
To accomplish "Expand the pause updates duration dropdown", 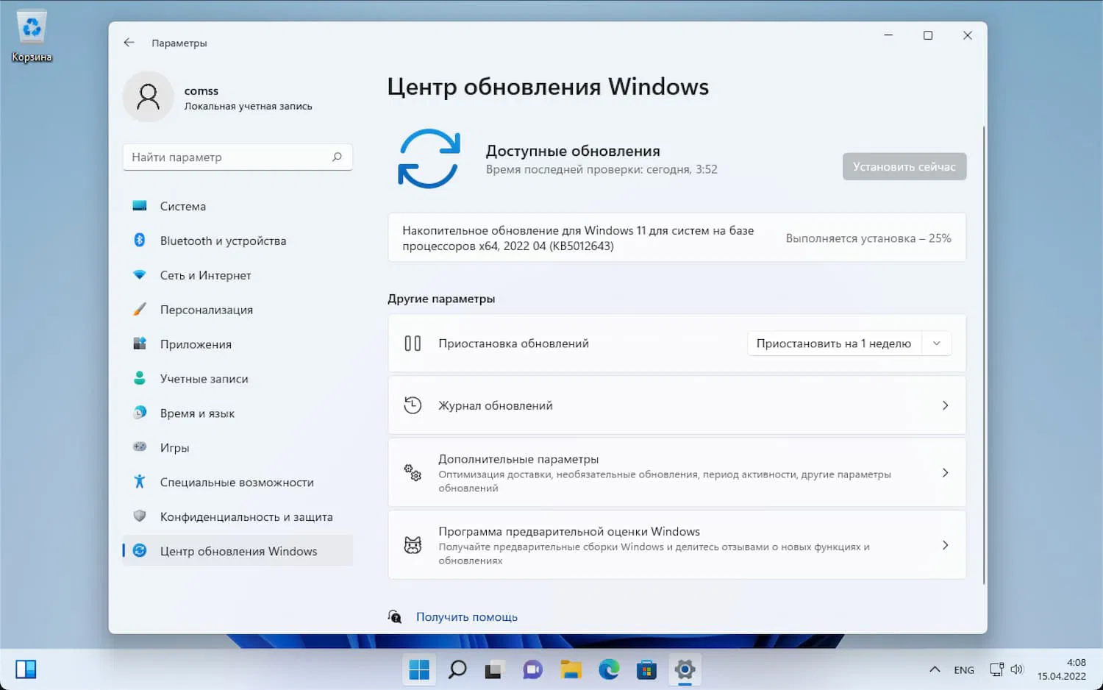I will pyautogui.click(x=936, y=343).
